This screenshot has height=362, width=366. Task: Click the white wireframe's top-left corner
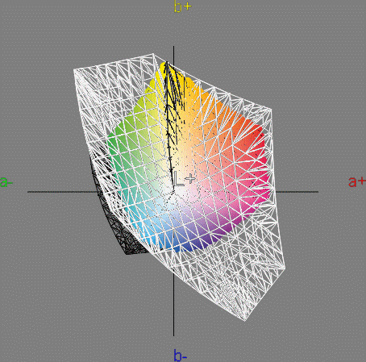coord(74,70)
